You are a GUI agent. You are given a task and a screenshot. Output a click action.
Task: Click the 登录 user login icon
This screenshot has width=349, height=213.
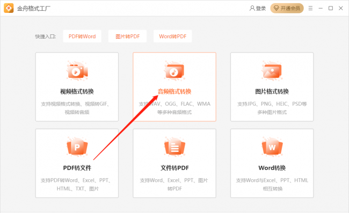(252, 8)
